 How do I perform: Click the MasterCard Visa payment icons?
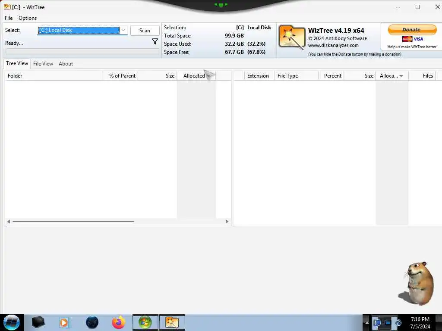tap(412, 39)
